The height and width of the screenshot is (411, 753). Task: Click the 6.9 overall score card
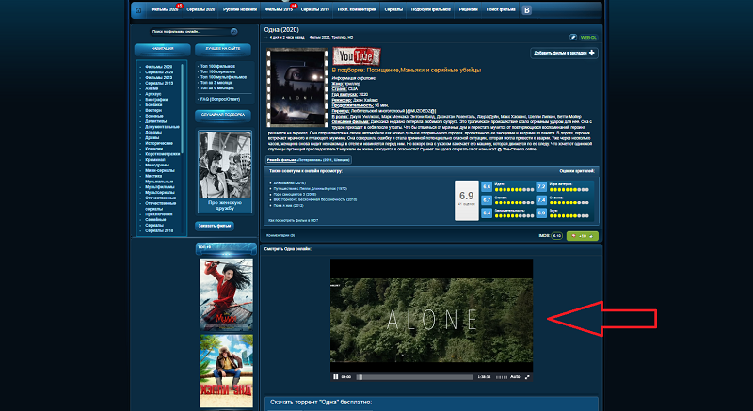466,200
